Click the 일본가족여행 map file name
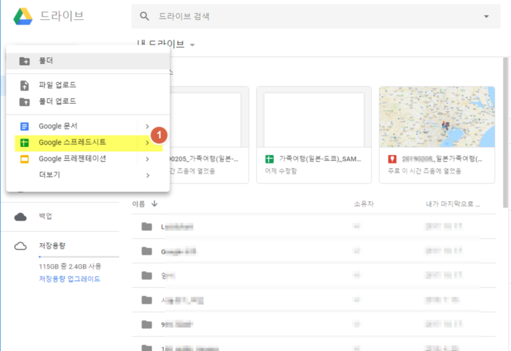Viewport: 511px width, 351px height. point(442,160)
